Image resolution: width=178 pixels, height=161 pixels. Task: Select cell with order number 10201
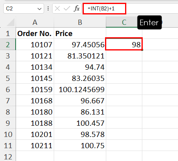click(35, 134)
